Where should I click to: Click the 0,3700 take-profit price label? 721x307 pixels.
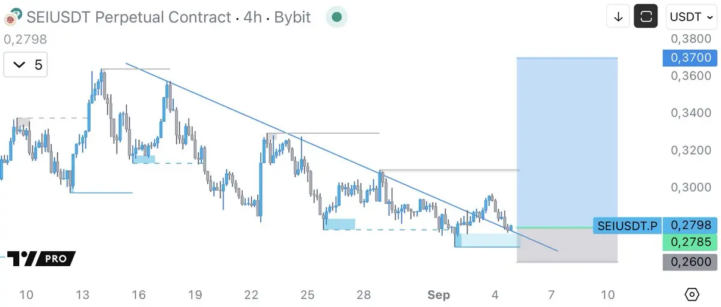pos(690,58)
